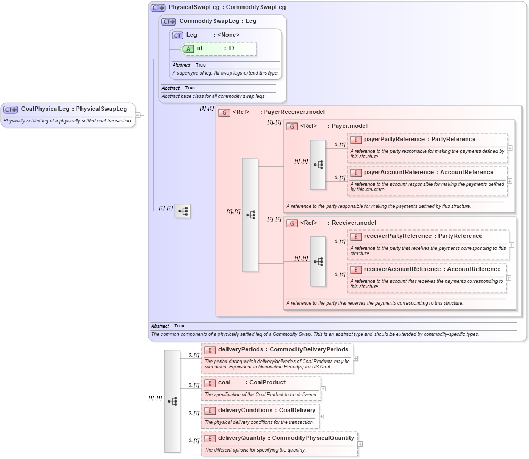Click 'A supertype of leg' description
Image resolution: width=529 pixels, height=459 pixels.
click(x=225, y=73)
